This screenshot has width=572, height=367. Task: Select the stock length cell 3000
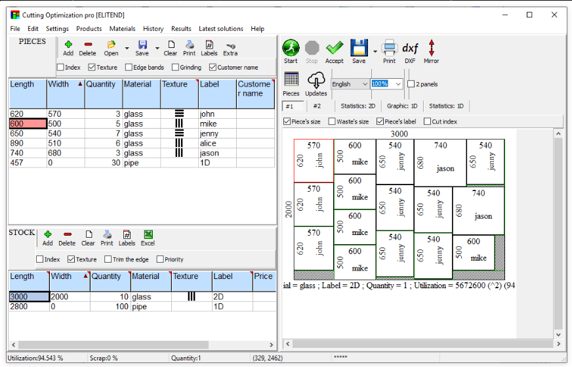tap(29, 297)
